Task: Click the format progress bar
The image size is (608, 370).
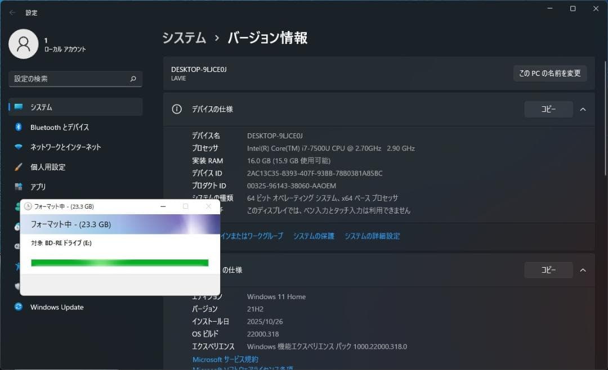Action: [119, 262]
